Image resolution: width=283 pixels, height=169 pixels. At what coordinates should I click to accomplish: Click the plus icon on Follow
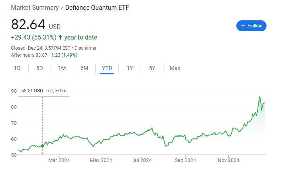pyautogui.click(x=243, y=26)
